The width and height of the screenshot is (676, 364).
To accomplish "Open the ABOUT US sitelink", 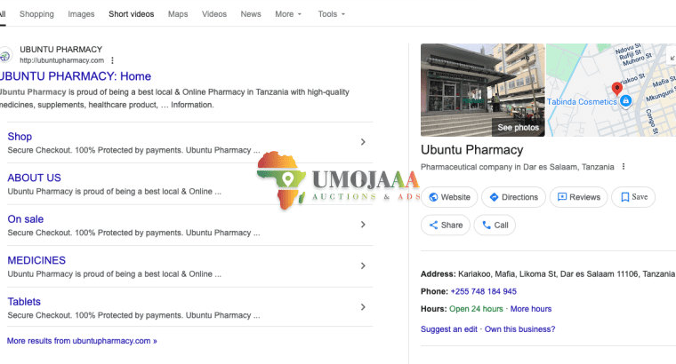I will click(34, 178).
